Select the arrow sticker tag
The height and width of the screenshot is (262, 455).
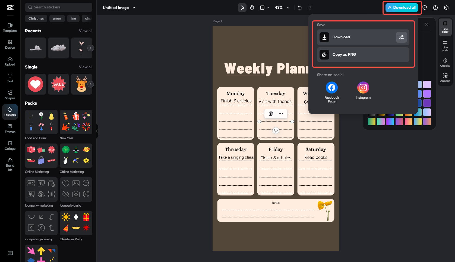point(57,18)
